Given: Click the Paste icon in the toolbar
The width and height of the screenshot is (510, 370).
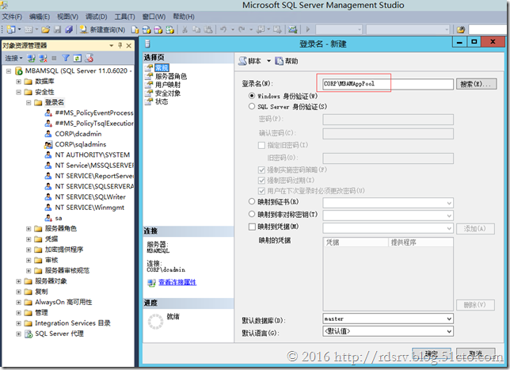Looking at the screenshot, I should point(208,29).
